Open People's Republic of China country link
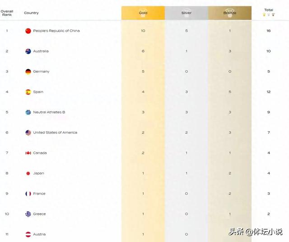Viewport: 289px width, 242px height. coord(56,31)
